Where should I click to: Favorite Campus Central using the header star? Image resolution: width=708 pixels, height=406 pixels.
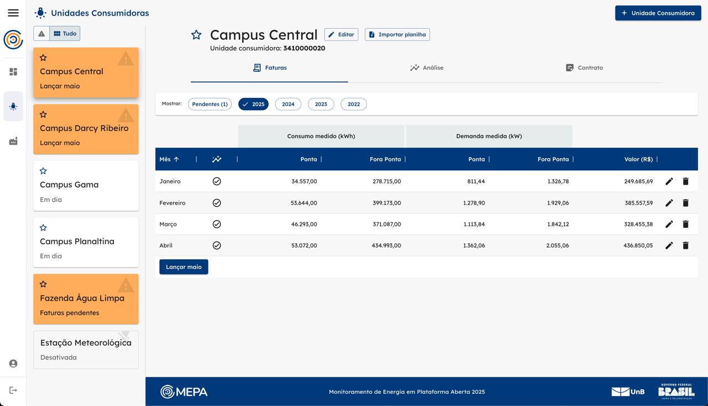pos(196,35)
